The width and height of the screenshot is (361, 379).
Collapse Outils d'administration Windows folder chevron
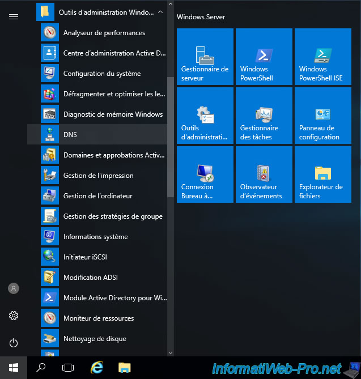click(160, 12)
